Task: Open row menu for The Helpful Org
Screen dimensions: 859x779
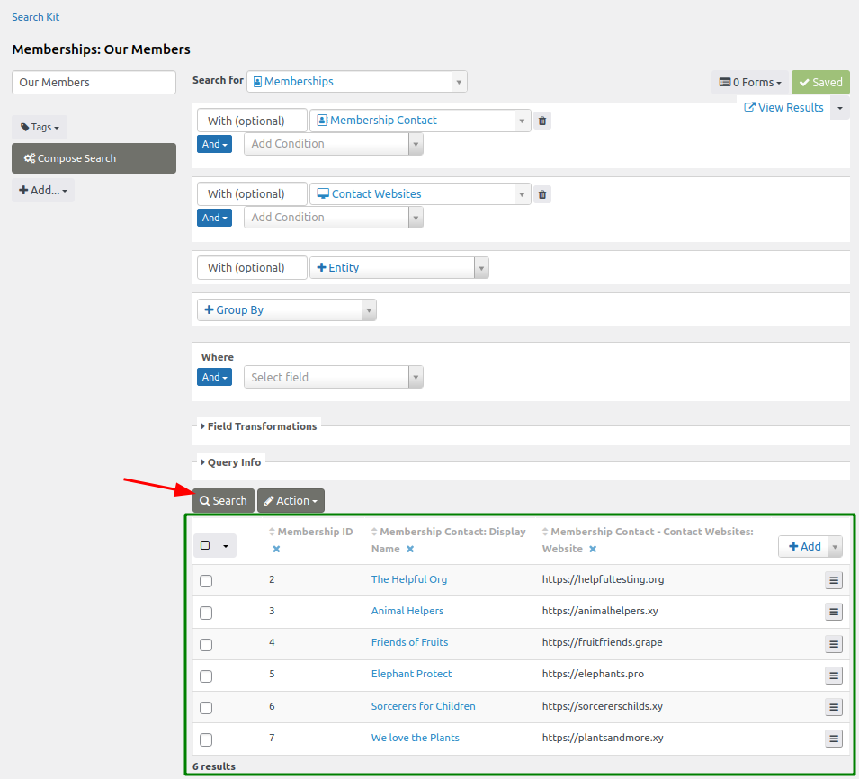Action: (x=834, y=580)
